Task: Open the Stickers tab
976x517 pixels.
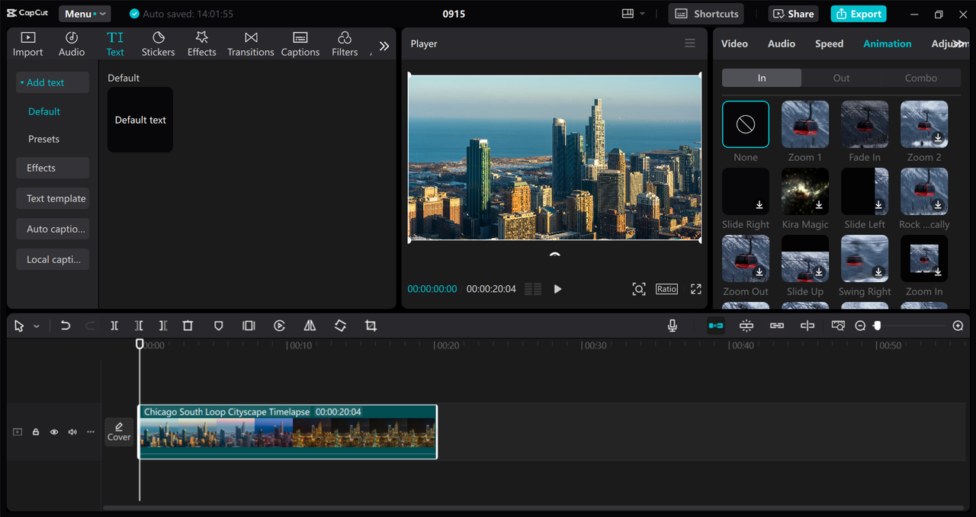Action: pyautogui.click(x=159, y=44)
